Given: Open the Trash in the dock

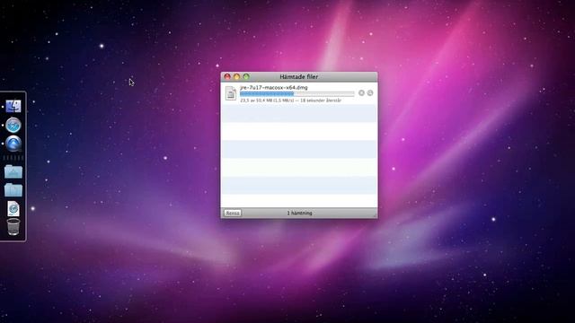Looking at the screenshot, I should (x=13, y=226).
